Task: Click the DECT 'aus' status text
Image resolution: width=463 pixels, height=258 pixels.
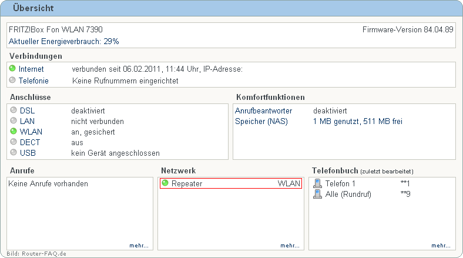Action: 77,143
